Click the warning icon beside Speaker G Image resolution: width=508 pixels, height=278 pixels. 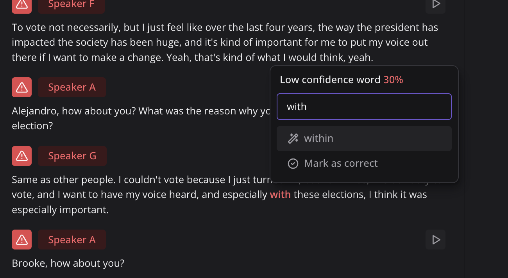[21, 156]
